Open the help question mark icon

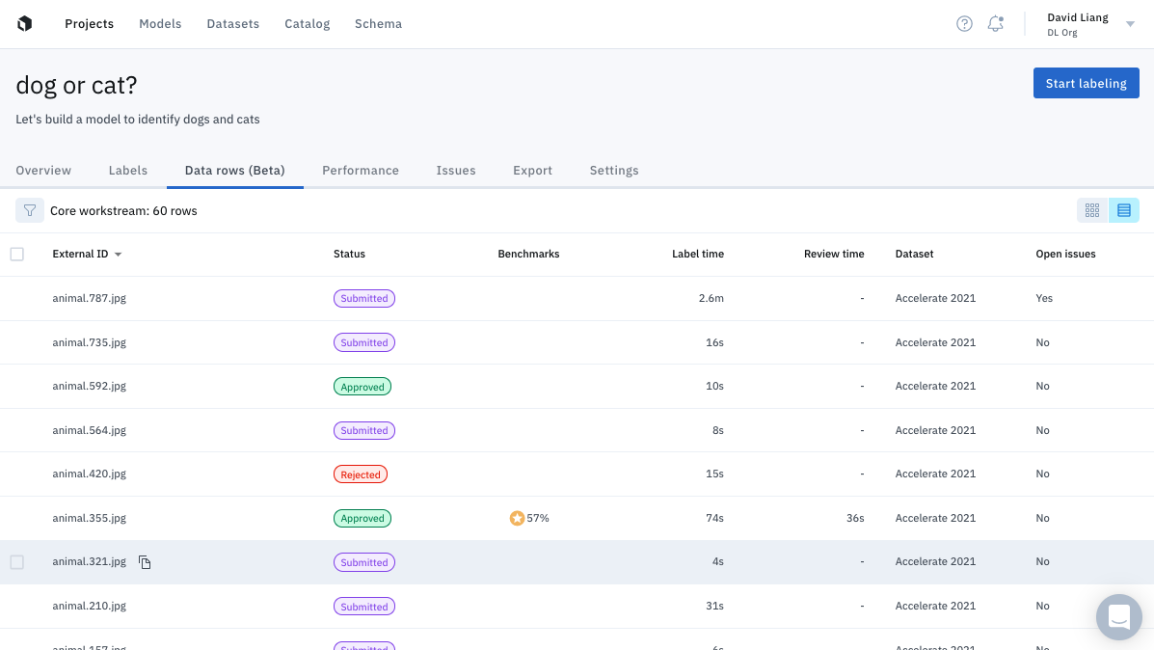point(964,23)
